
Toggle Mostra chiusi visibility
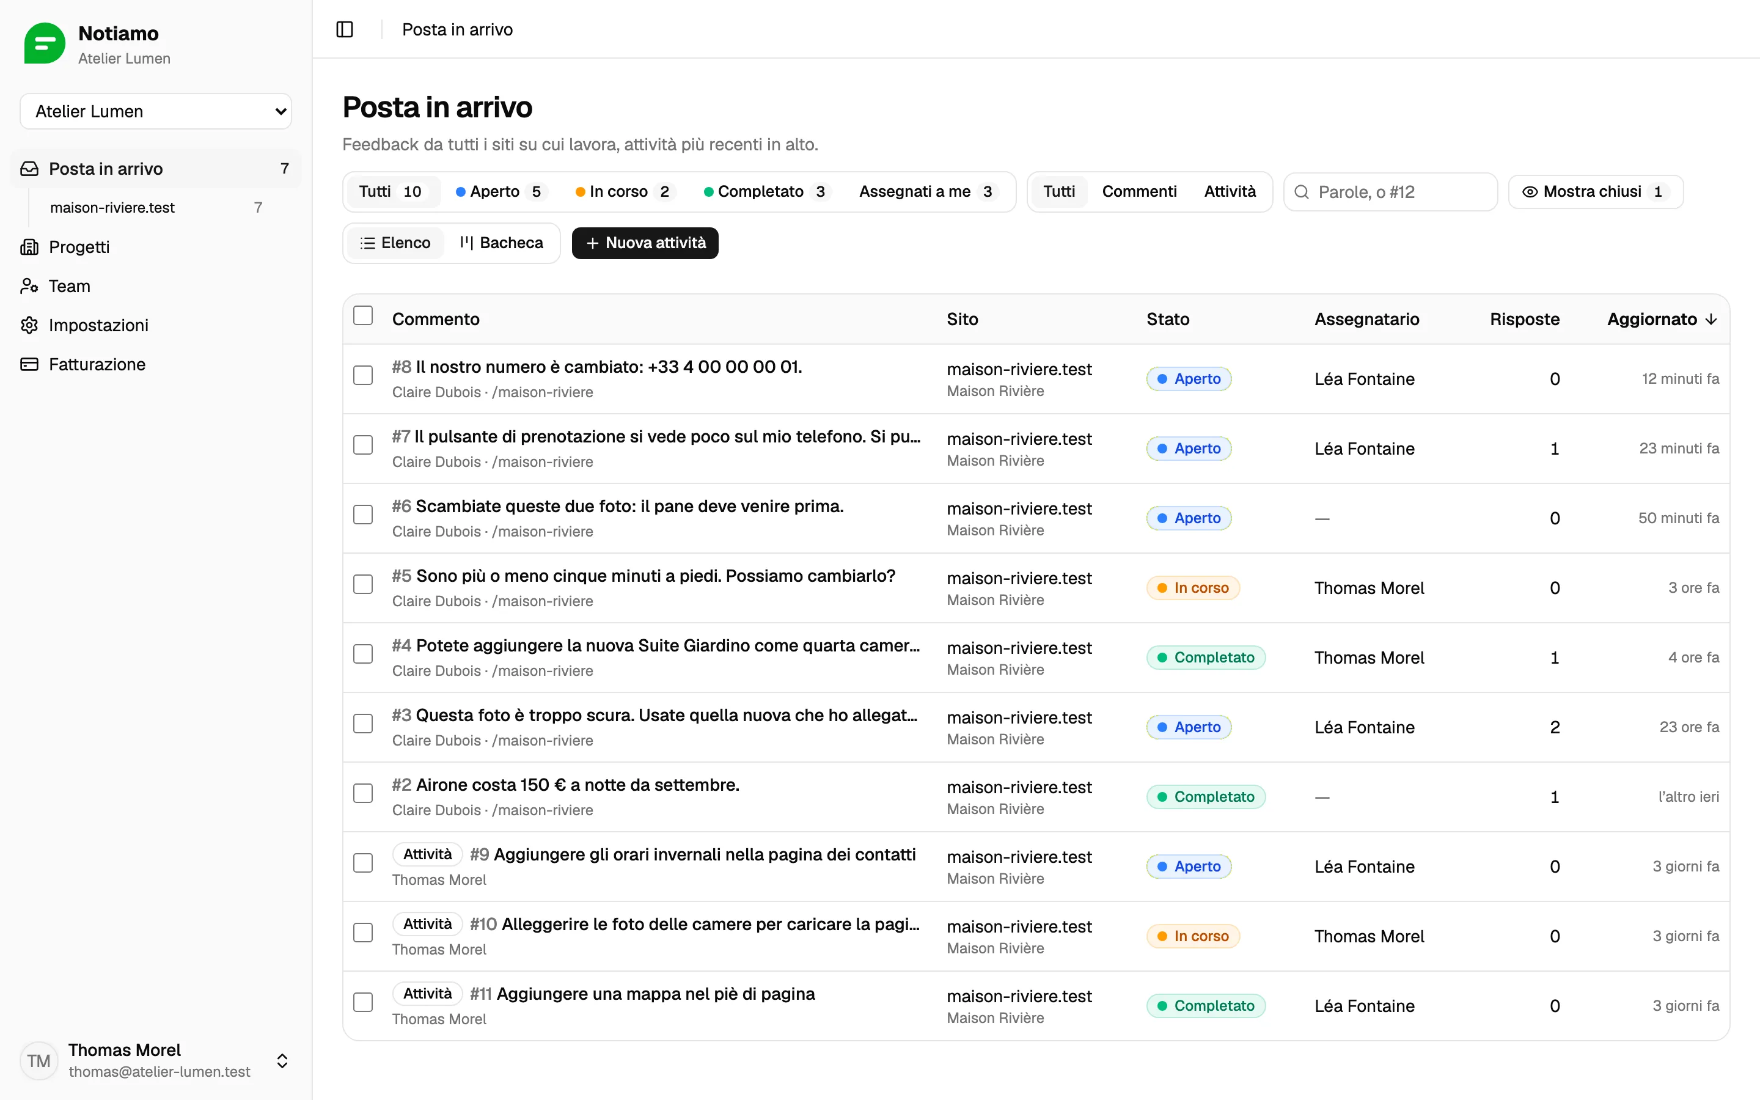click(1596, 191)
